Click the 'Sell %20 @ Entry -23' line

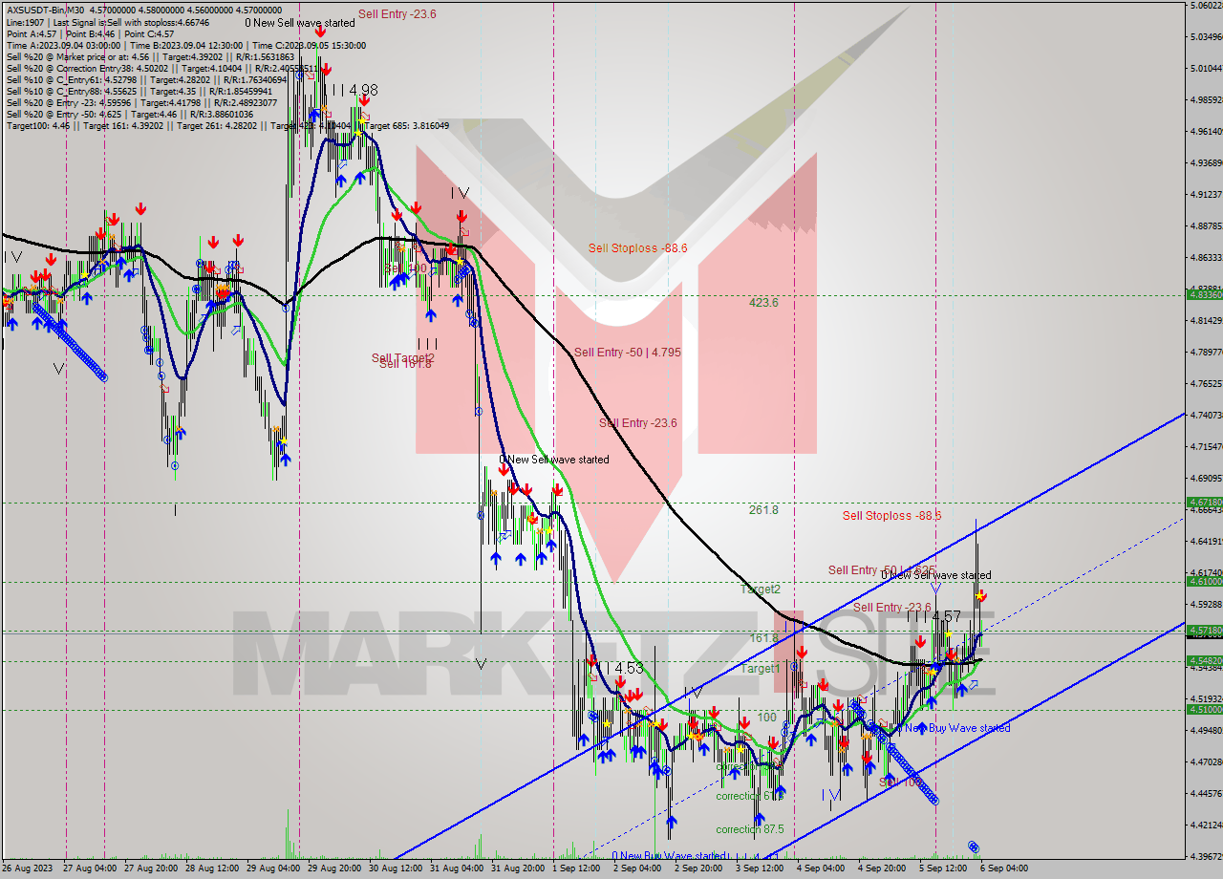(x=141, y=102)
